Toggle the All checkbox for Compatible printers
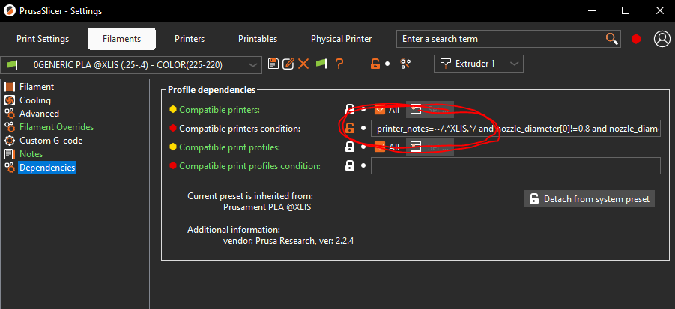 [x=380, y=109]
